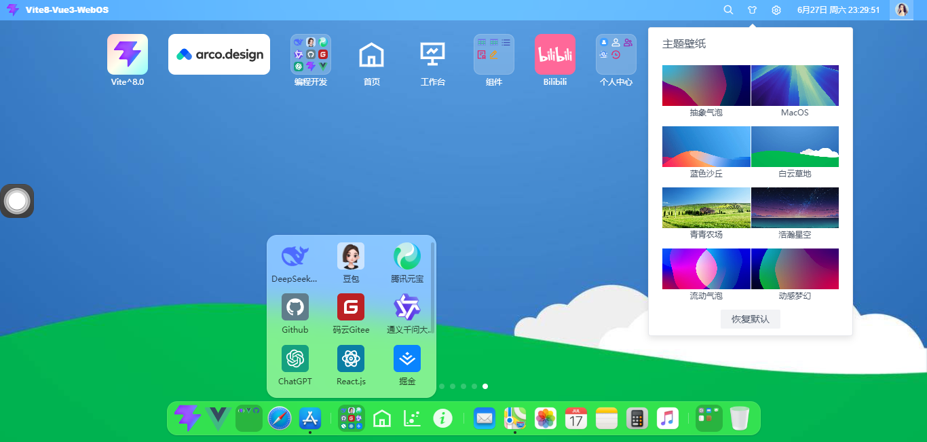Image resolution: width=927 pixels, height=442 pixels.
Task: Open settings gear in top bar
Action: (x=776, y=10)
